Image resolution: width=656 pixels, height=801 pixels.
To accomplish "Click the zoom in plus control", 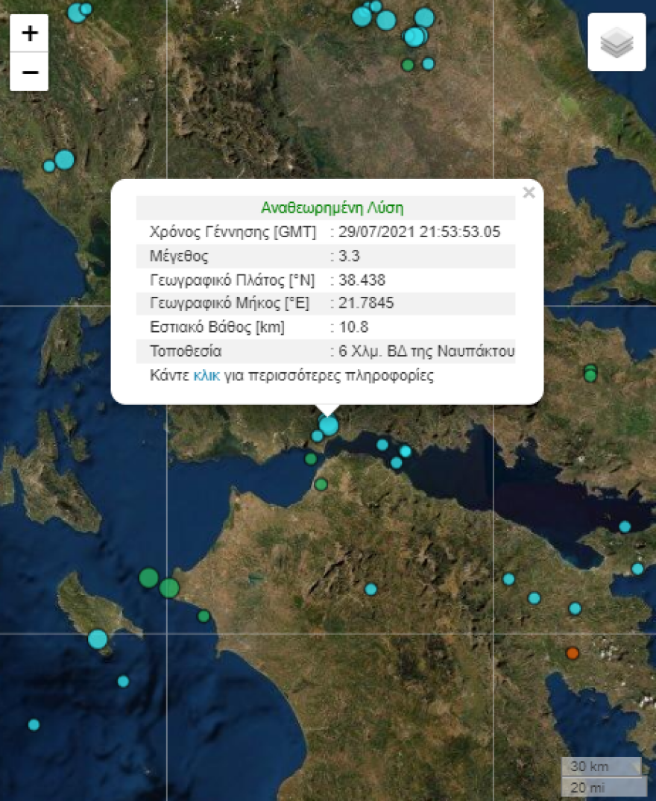I will click(29, 34).
